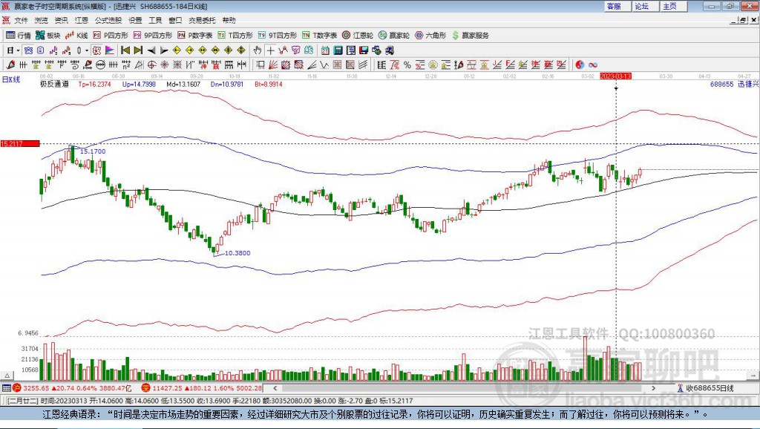Image resolution: width=760 pixels, height=429 pixels.
Task: Click the percent sign tool icon
Action: pyautogui.click(x=407, y=65)
